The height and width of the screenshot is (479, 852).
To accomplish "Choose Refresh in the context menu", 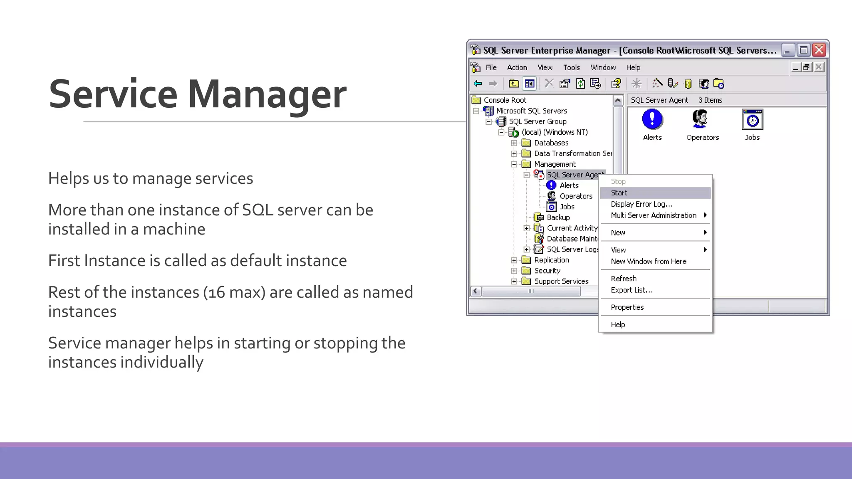I will click(655, 279).
